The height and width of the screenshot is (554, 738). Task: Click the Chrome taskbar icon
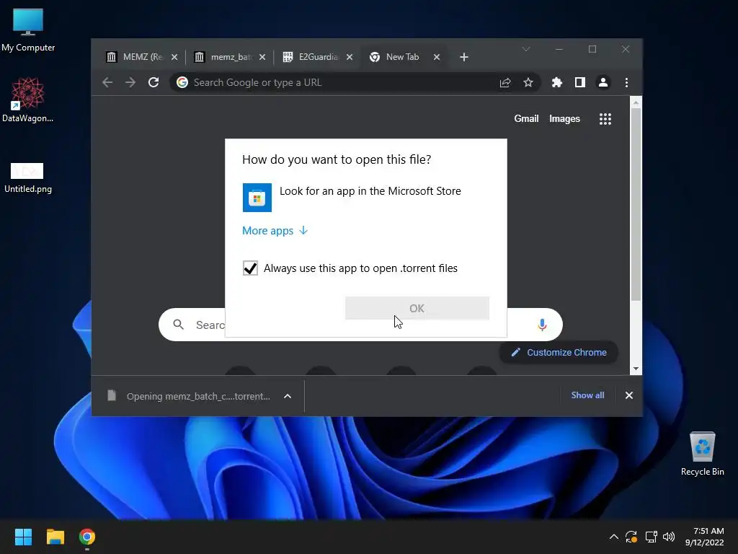[x=87, y=537]
